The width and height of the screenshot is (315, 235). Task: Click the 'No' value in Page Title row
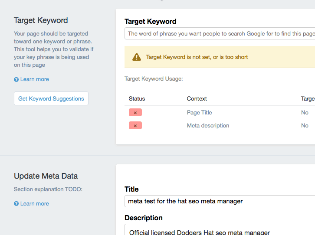click(x=305, y=112)
